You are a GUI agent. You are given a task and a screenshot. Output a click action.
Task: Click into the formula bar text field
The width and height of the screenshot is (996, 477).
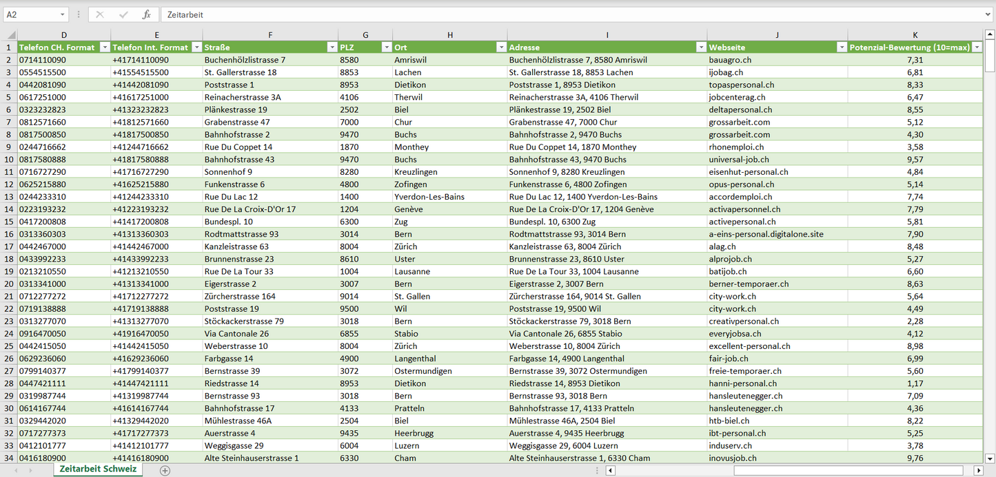click(x=551, y=14)
